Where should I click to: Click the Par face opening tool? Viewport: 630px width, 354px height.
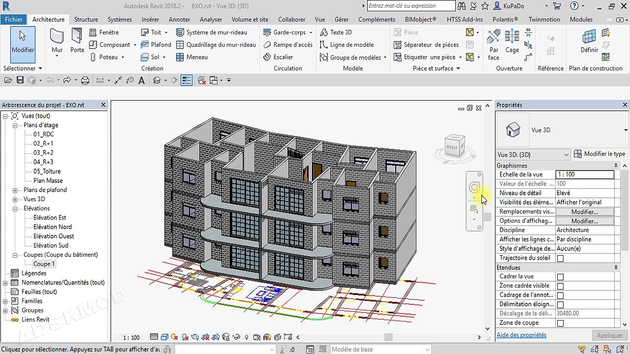494,45
